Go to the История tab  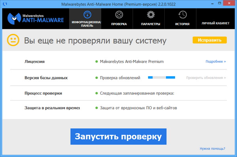(x=181, y=19)
